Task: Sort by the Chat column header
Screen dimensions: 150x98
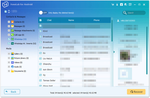Action: pos(49,20)
